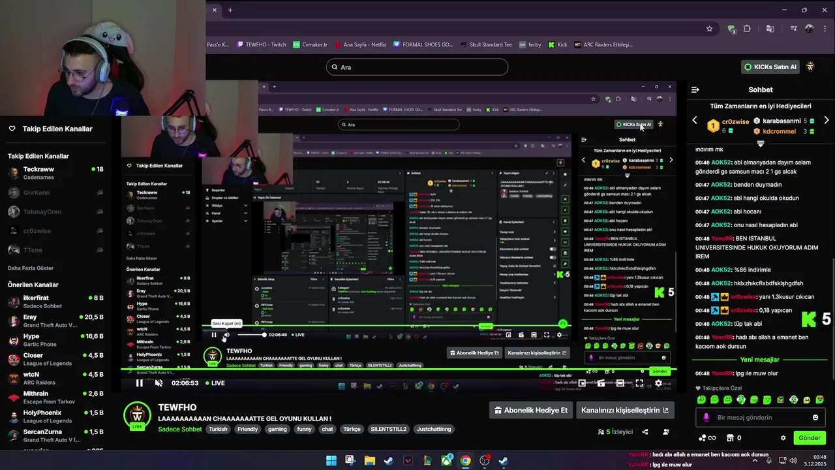Viewport: 835px width, 470px height.
Task: Send message with Gönder button
Action: click(810, 438)
